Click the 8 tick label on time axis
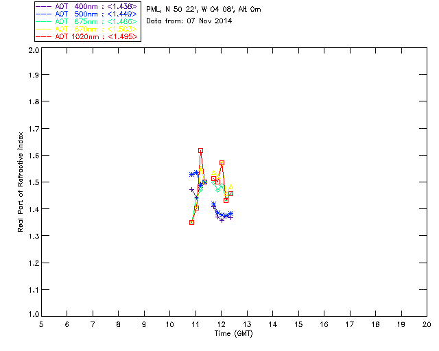Viewport: 439px width, 351px height. pos(119,324)
